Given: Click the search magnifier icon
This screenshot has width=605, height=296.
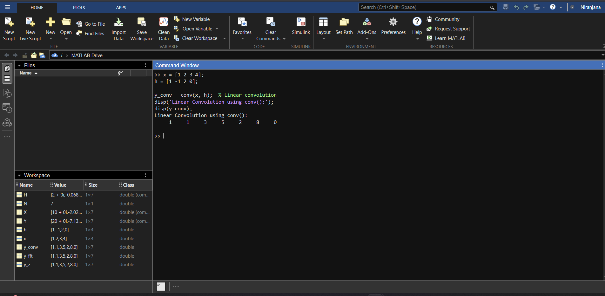Looking at the screenshot, I should [492, 7].
